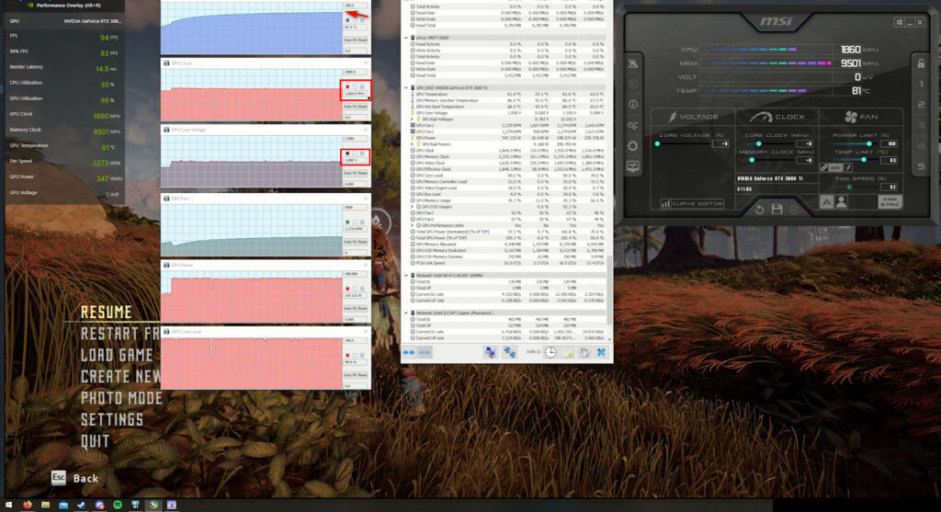Collapse the Network Intel I211AT Copper section

(406, 313)
